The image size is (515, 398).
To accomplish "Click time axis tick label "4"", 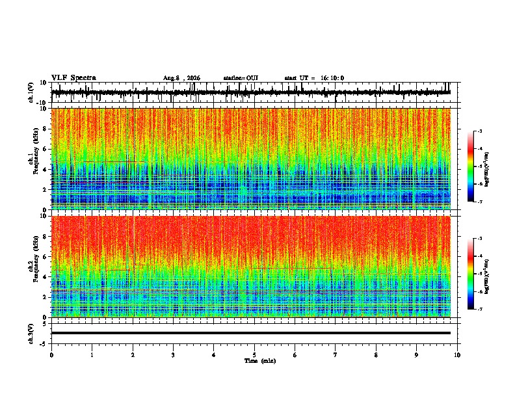I will pos(214,355).
